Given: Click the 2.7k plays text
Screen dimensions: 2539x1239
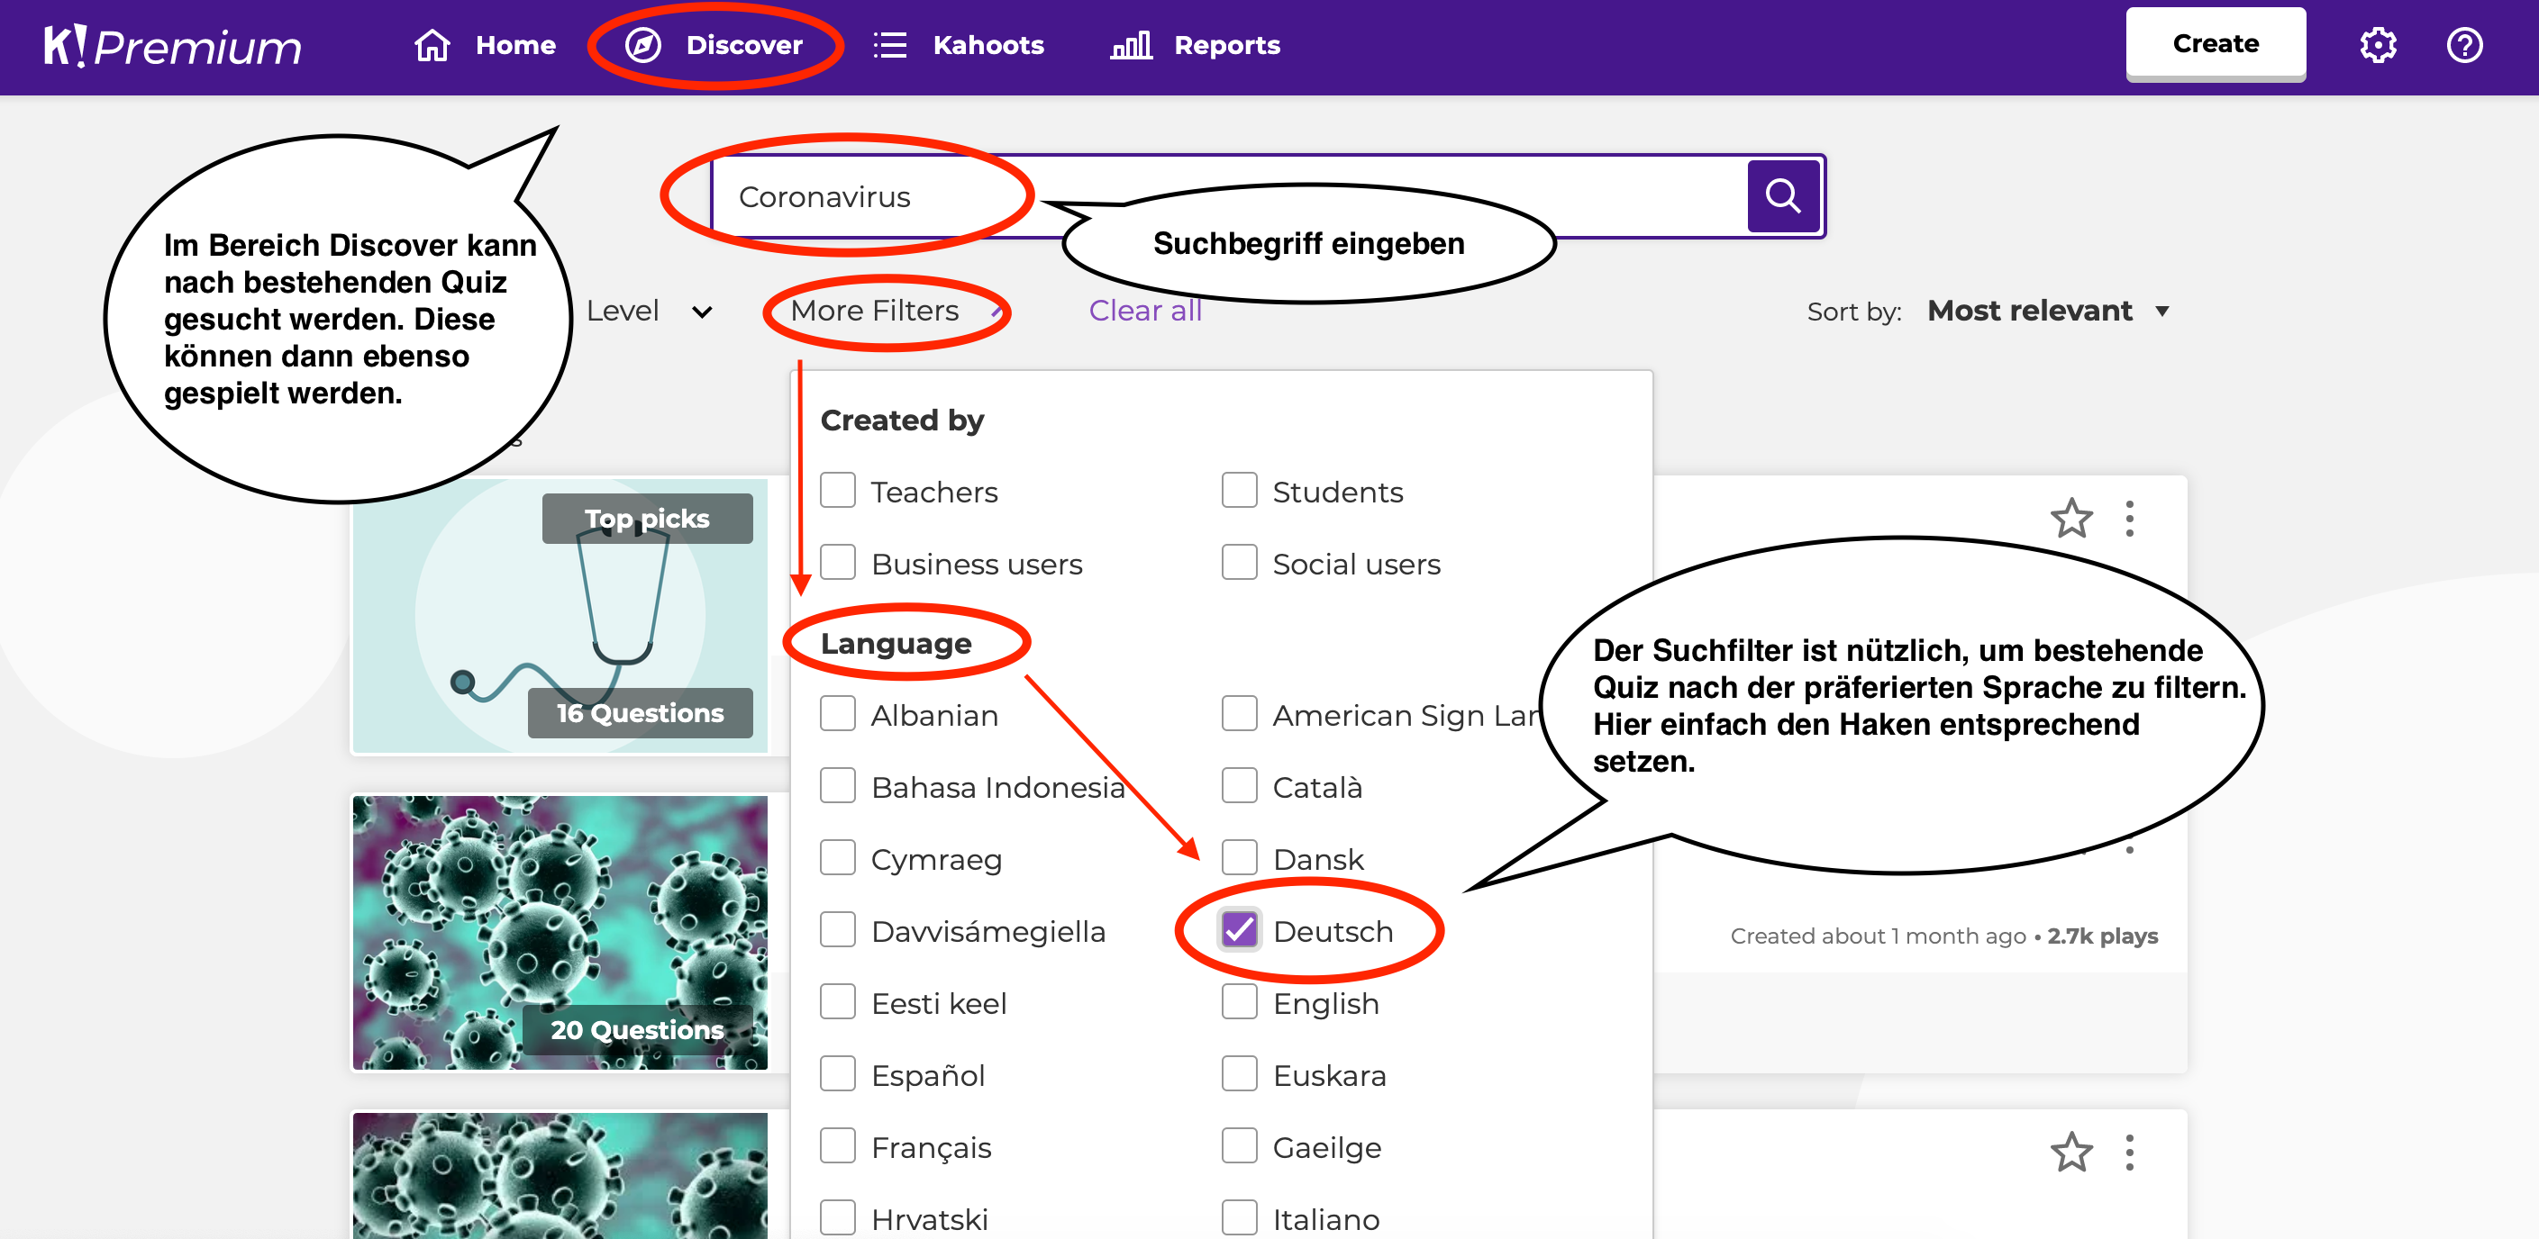Looking at the screenshot, I should tap(2102, 936).
